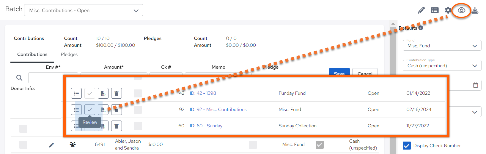Viewport: 486px width, 154px height.
Task: Click the pencil edit icon in top toolbar
Action: click(421, 10)
